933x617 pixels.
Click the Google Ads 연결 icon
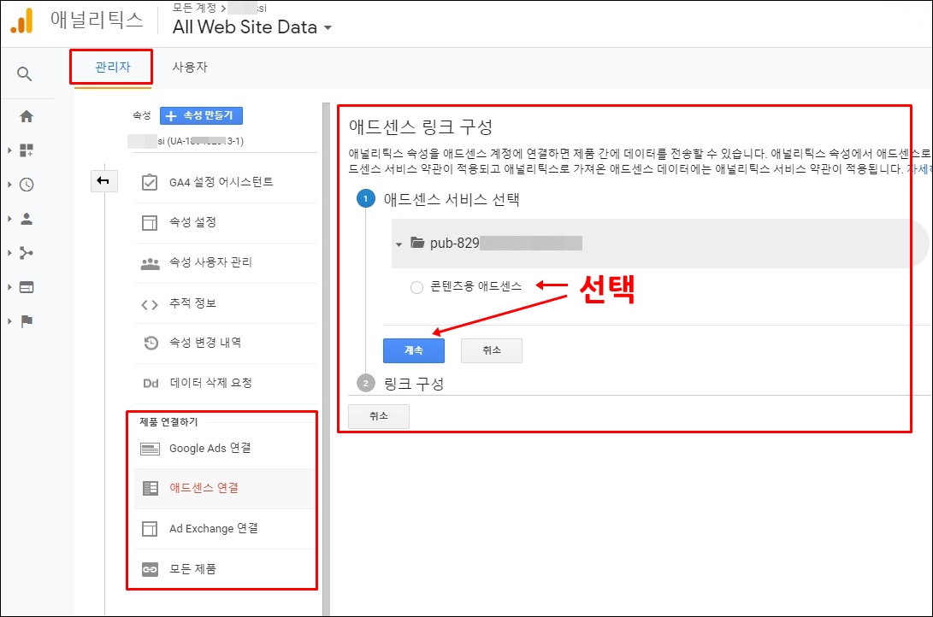click(x=150, y=449)
